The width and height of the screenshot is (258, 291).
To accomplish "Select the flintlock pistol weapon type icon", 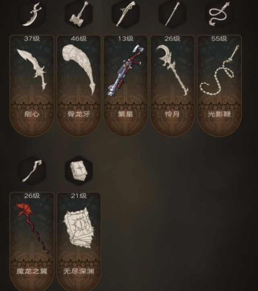I will tap(126, 14).
